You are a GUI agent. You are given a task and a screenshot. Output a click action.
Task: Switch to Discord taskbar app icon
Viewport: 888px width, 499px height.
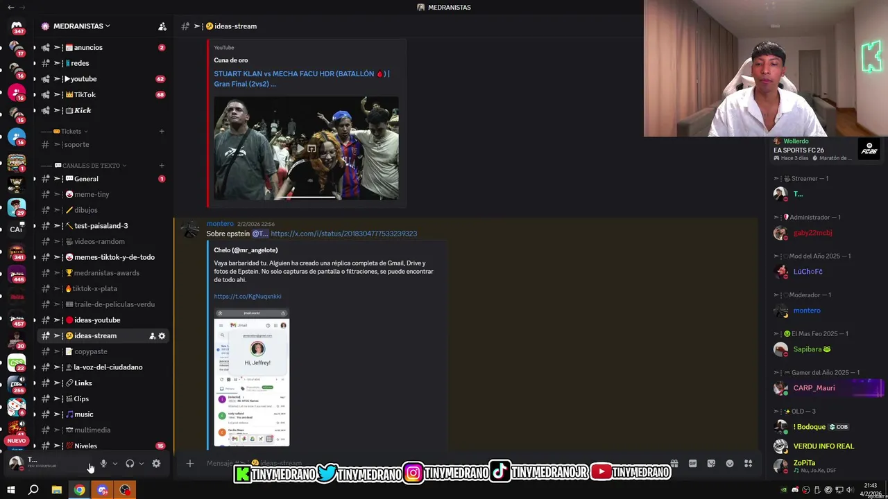pos(103,490)
